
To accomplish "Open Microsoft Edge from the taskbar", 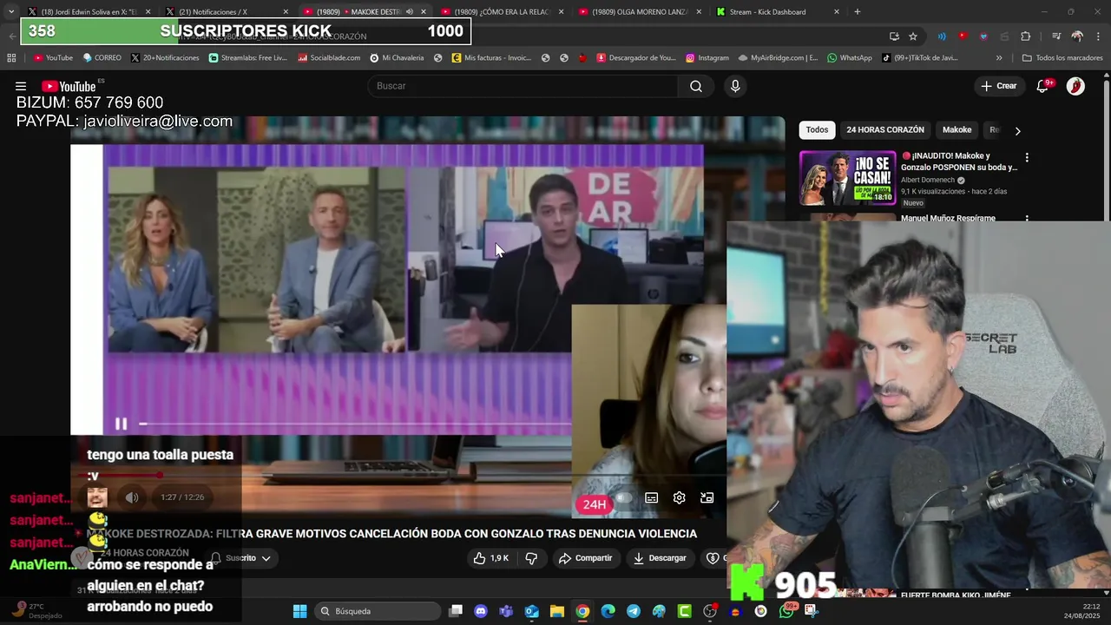I will (x=608, y=611).
